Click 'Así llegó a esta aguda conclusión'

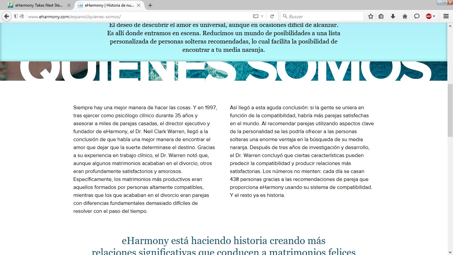[269, 108]
